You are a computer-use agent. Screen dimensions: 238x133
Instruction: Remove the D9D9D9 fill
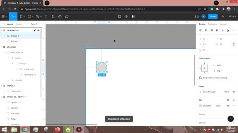tap(234, 106)
